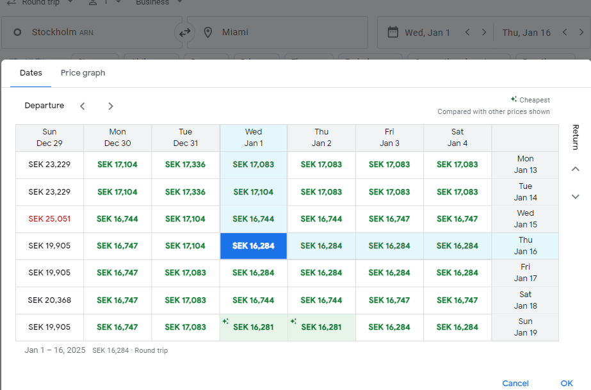
Task: Select the red SEK 25,051 price cell
Action: coord(49,219)
